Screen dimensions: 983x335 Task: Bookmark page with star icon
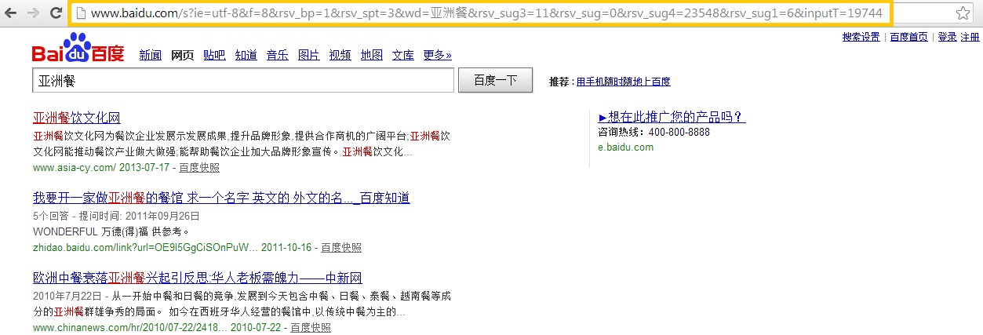pos(963,13)
